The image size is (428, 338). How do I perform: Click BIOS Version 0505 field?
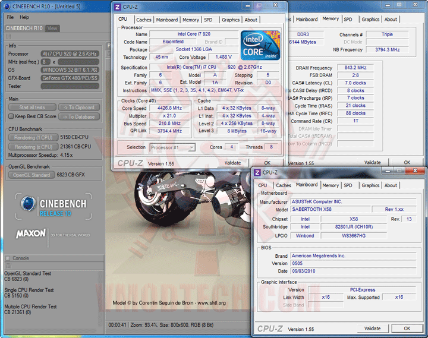coord(353,263)
